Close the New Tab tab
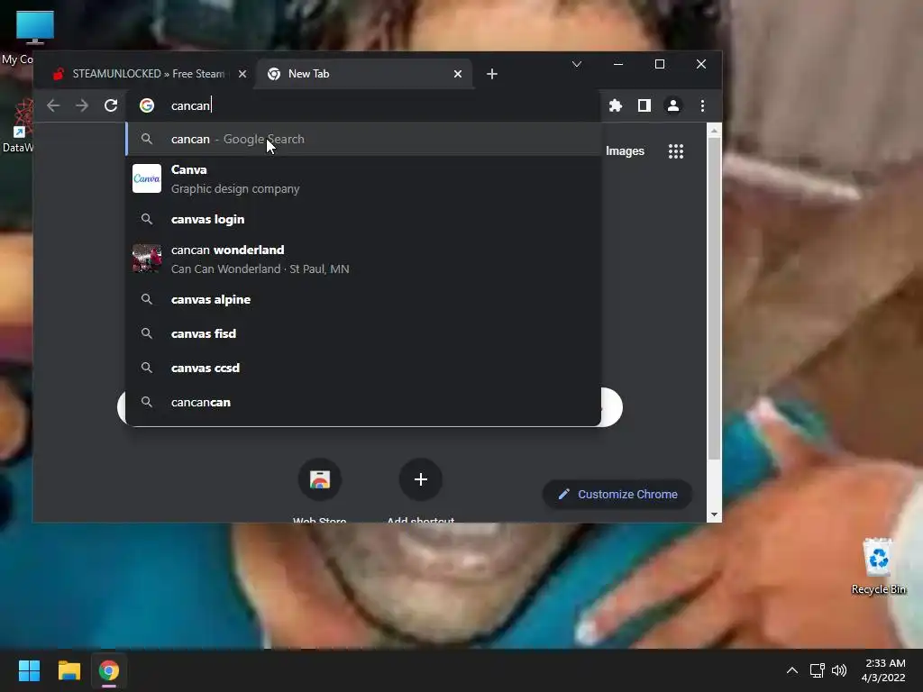This screenshot has width=923, height=692. point(457,74)
